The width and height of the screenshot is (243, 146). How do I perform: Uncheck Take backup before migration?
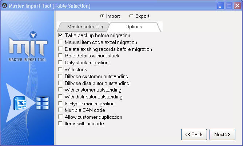60,36
